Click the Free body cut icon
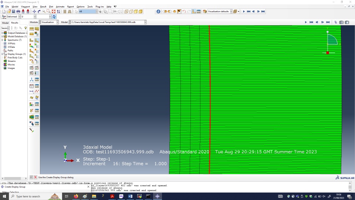 point(31,111)
